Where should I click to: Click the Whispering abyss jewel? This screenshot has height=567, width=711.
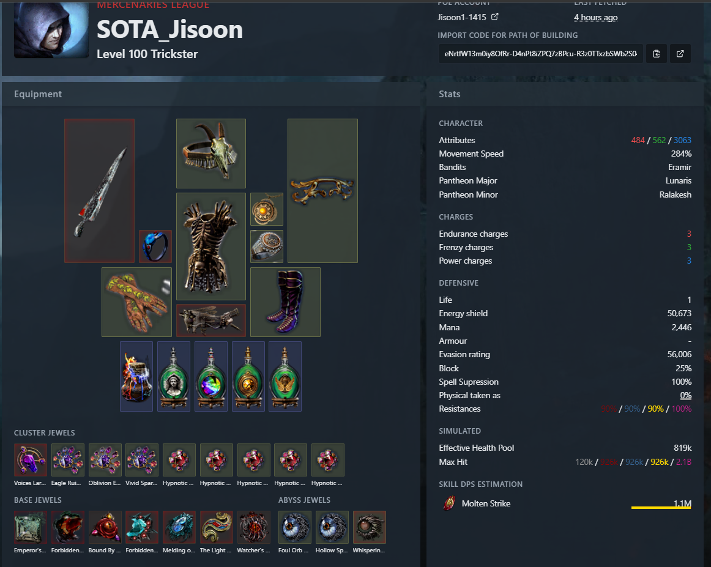[369, 527]
